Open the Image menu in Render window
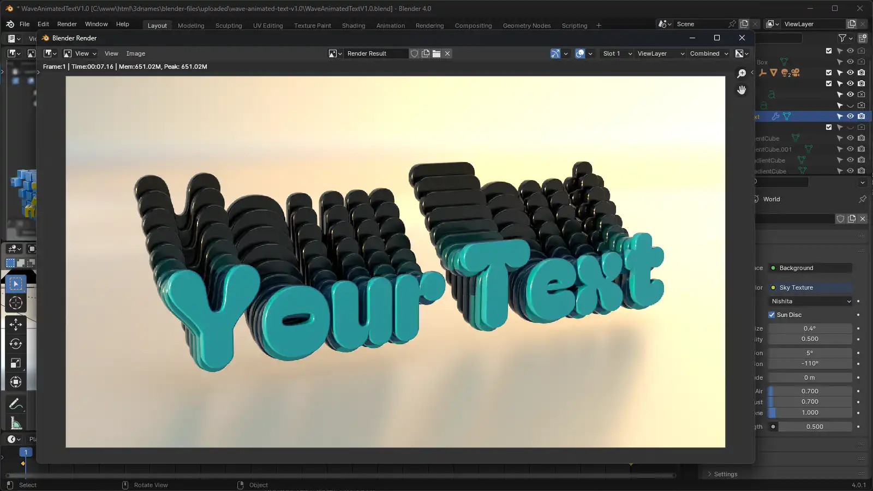The image size is (873, 491). [135, 53]
